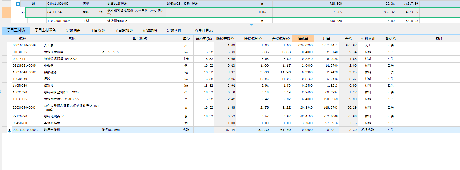Click the 含税编制价 column header

pos(281,39)
